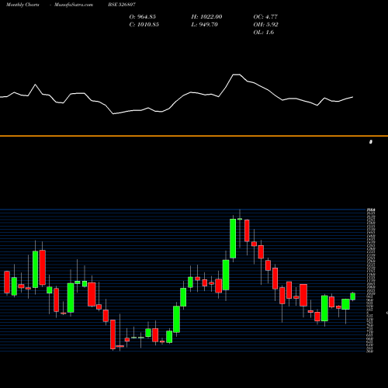388x388 pixels.
Task: Select the high value H: 1022.00
Action: click(206, 17)
